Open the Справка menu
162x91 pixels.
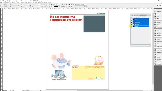pos(50,3)
